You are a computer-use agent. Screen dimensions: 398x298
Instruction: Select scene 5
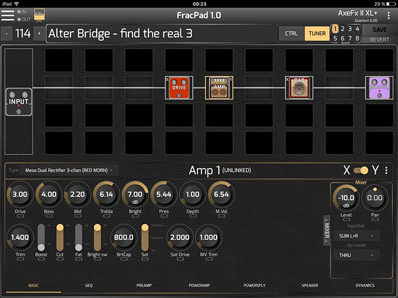[335, 38]
